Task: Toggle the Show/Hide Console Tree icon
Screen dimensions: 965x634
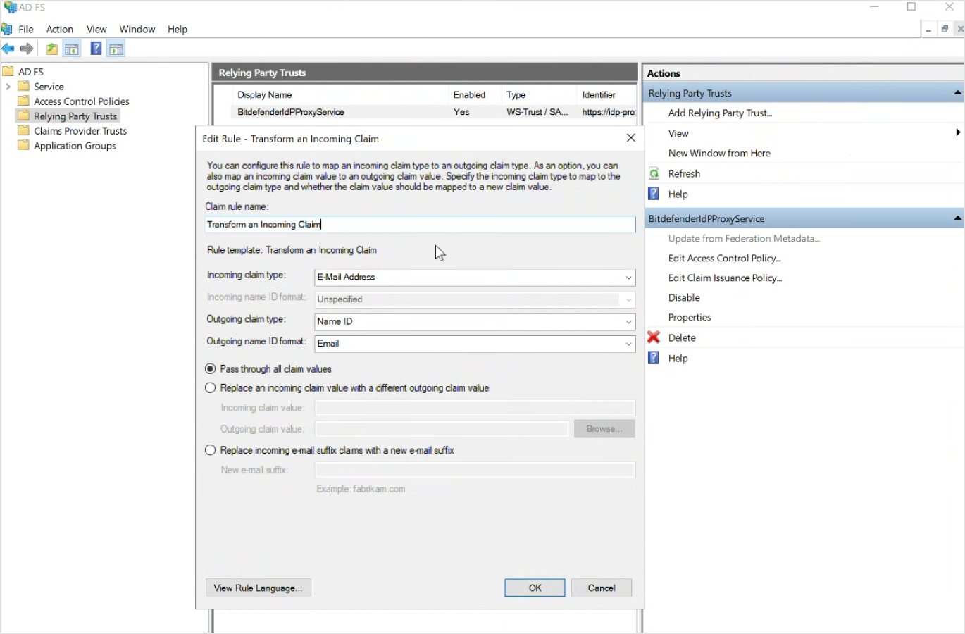Action: 72,49
